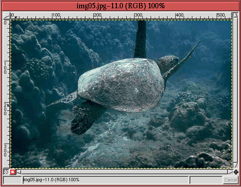Click the turtle shell in the image canvas

(120, 85)
